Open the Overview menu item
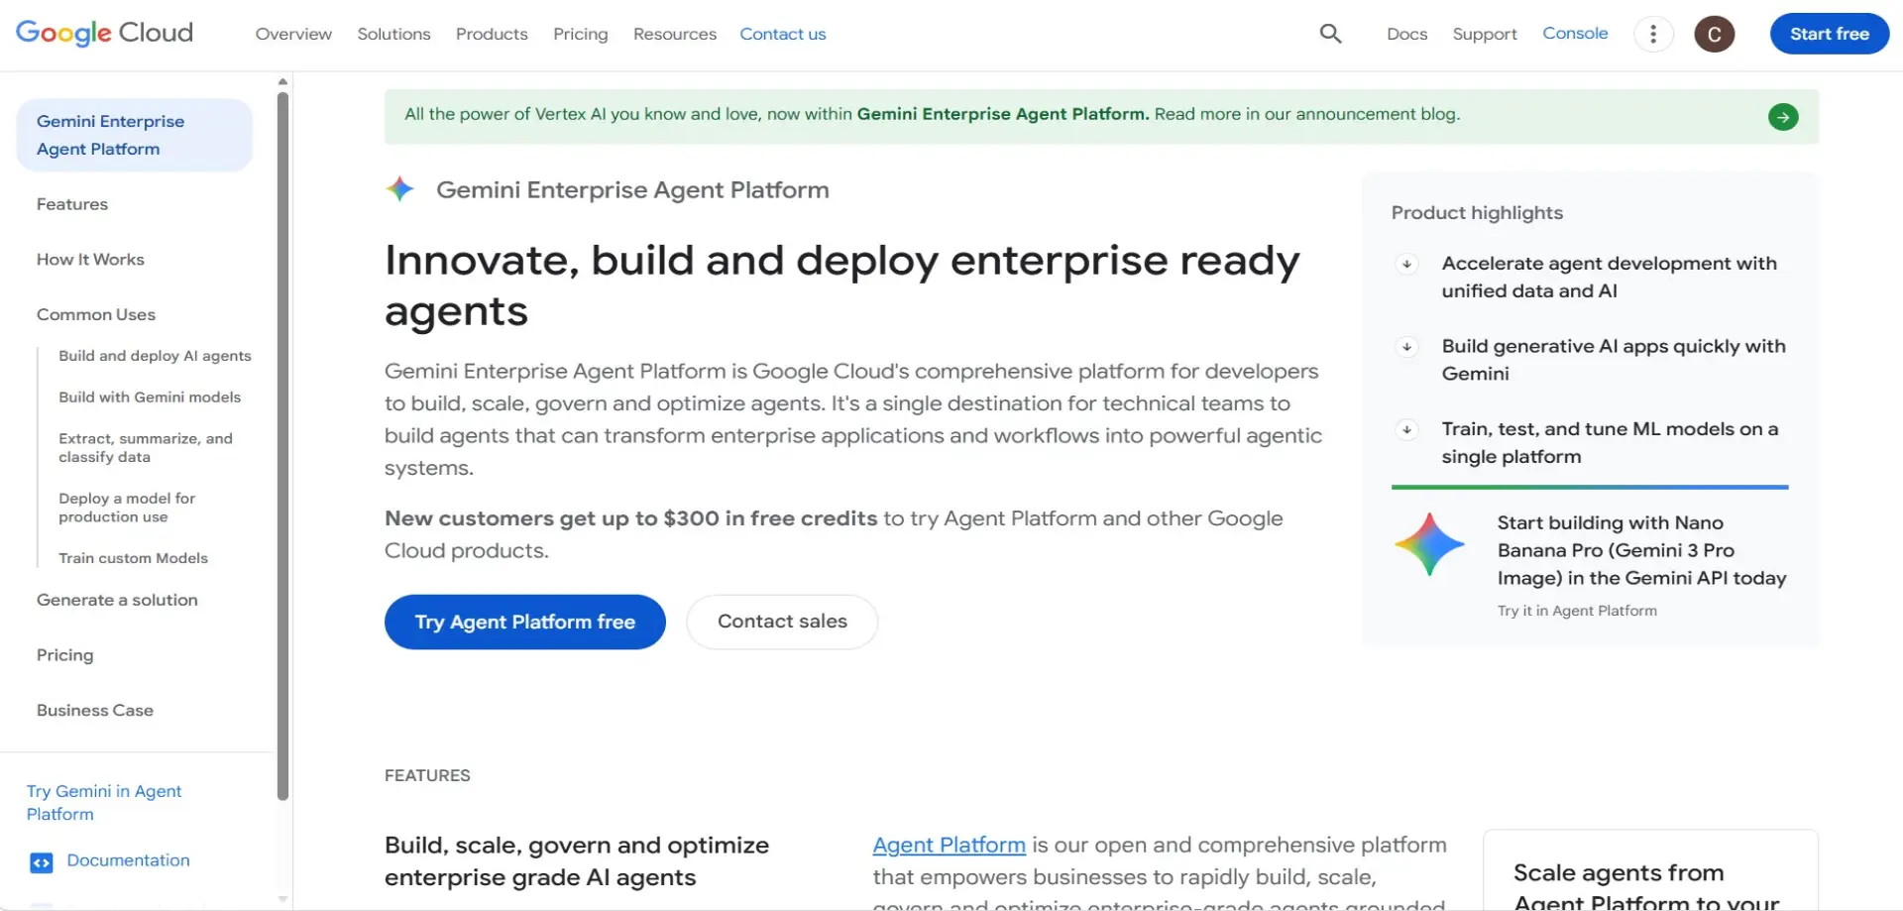1903x911 pixels. (x=293, y=34)
